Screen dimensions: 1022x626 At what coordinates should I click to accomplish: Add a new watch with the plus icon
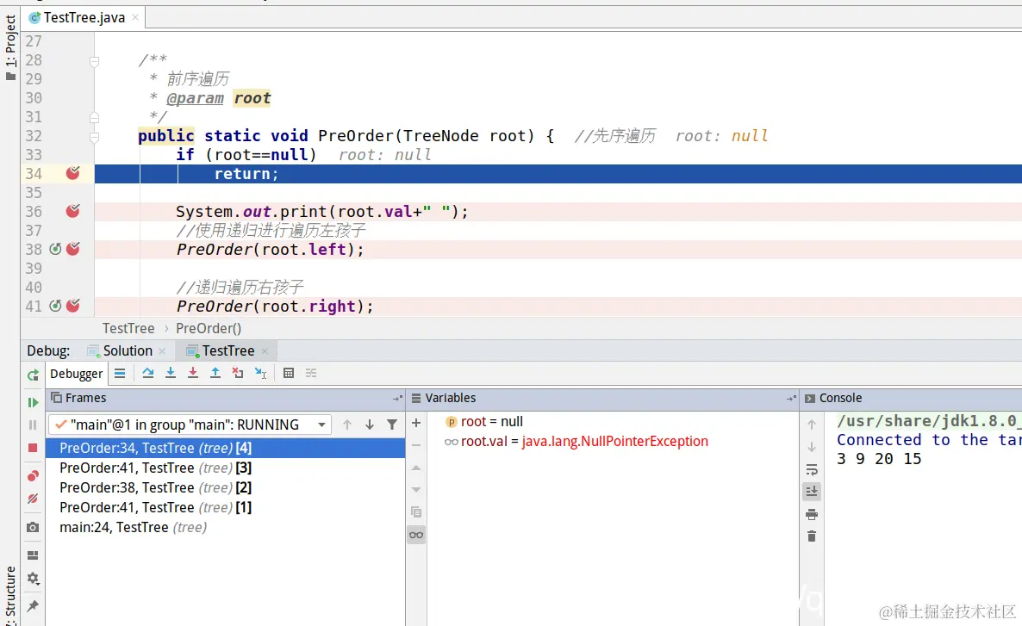point(416,423)
